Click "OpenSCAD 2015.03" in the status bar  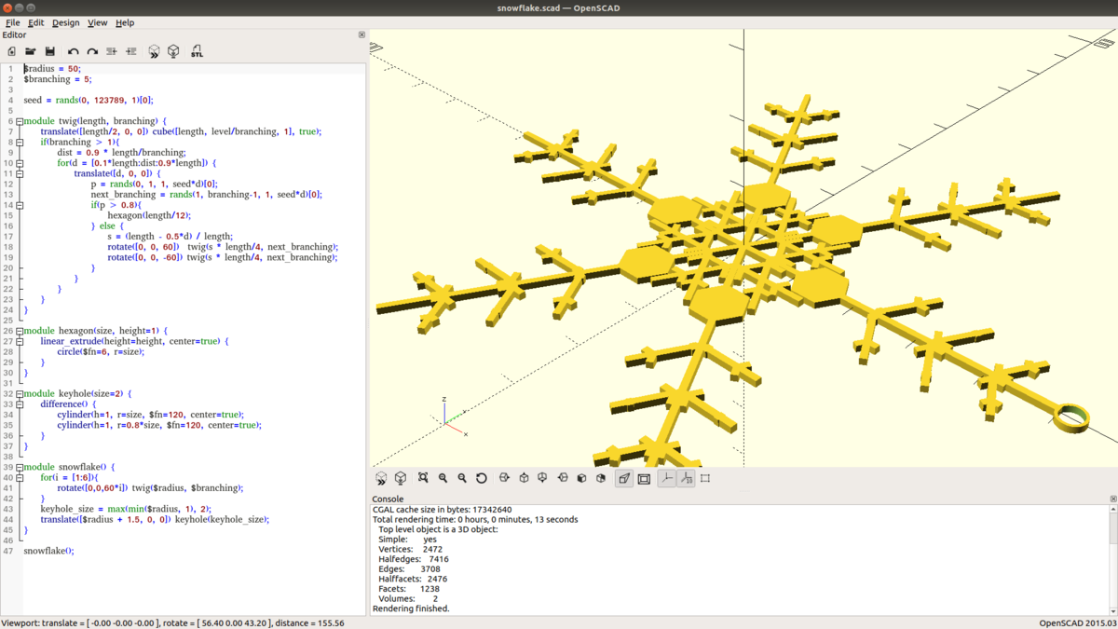[x=1077, y=623]
